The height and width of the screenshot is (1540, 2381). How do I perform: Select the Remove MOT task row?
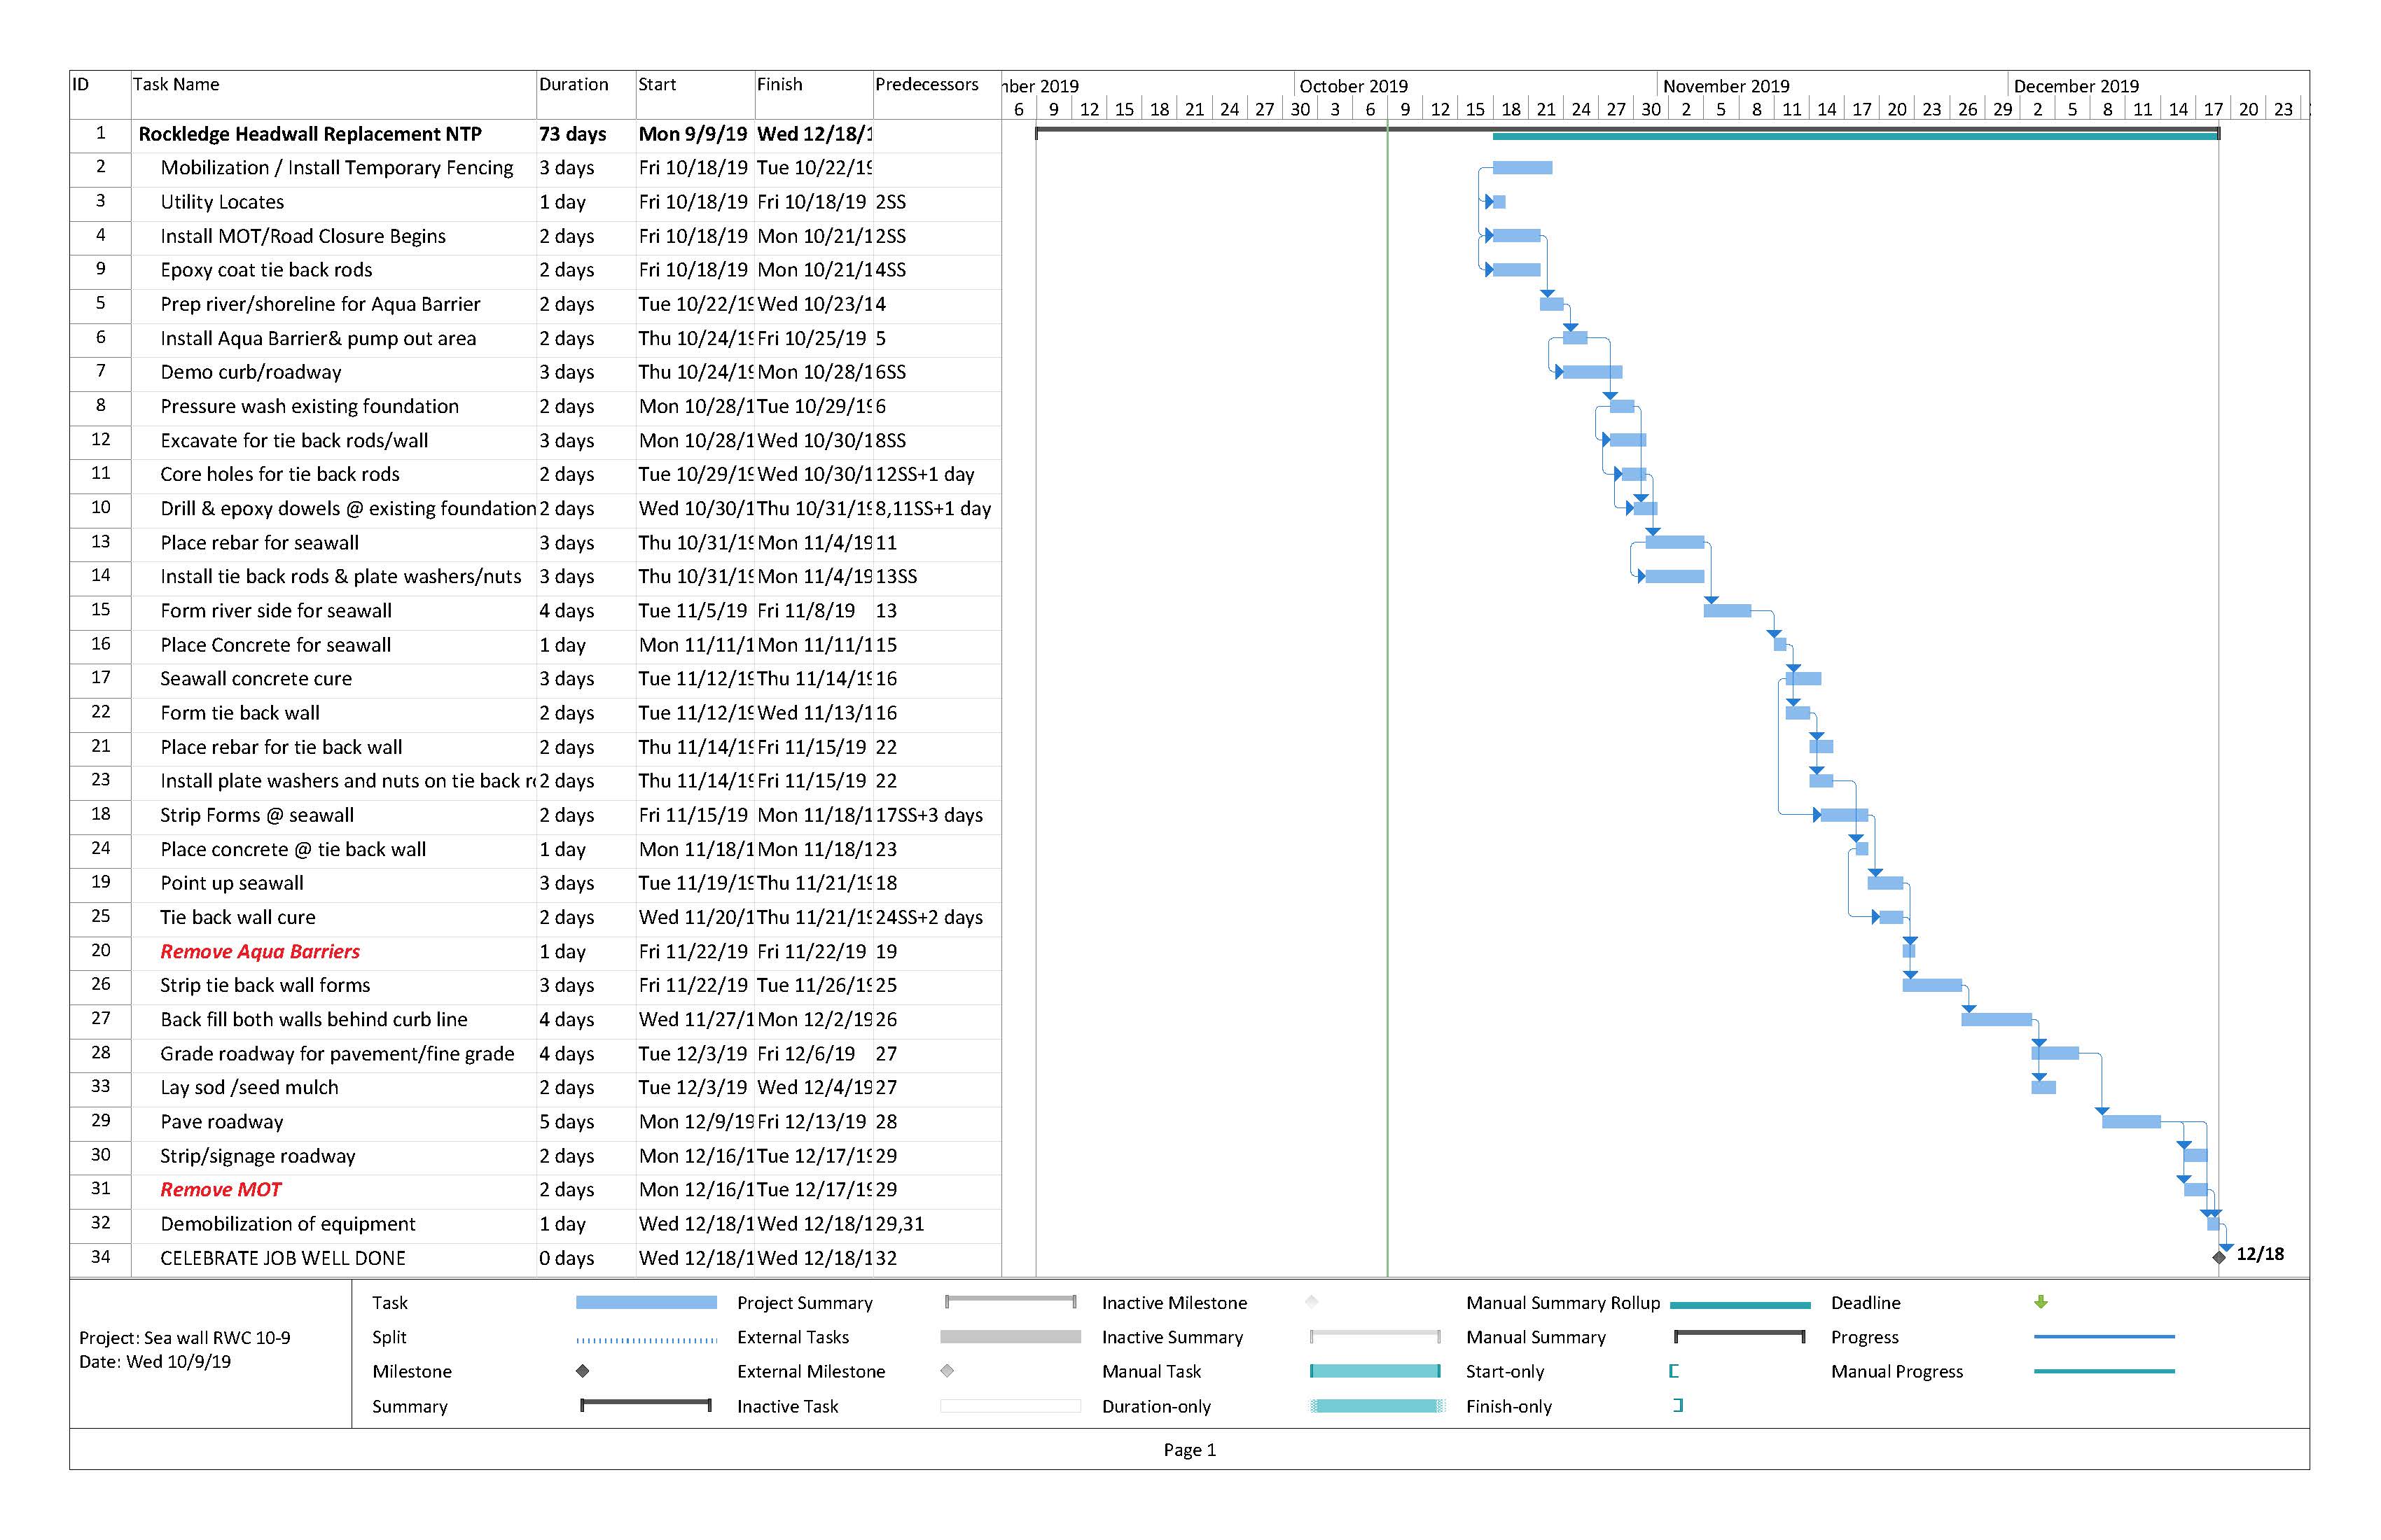221,1189
